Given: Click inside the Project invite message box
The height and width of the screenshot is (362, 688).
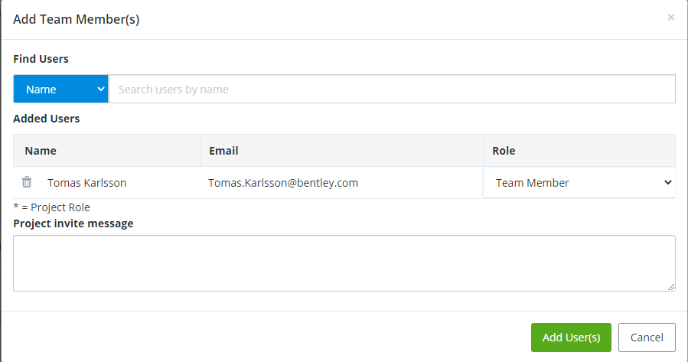Looking at the screenshot, I should coord(344,263).
